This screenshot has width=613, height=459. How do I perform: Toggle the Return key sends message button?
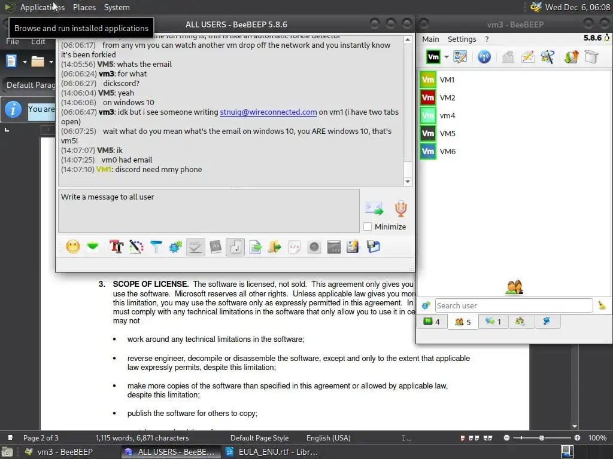click(235, 247)
